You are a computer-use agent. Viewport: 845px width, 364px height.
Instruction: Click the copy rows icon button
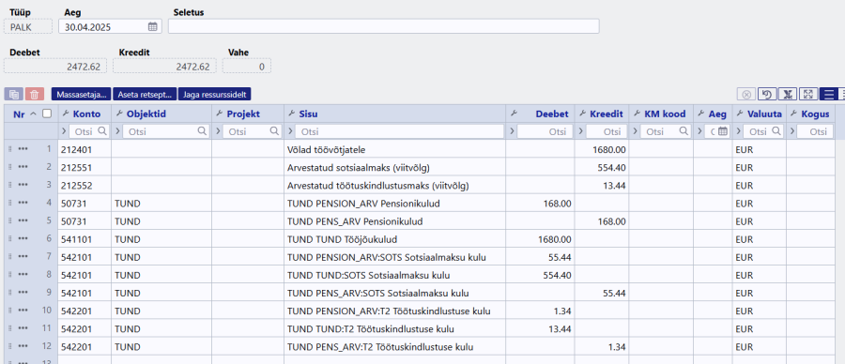pyautogui.click(x=13, y=94)
